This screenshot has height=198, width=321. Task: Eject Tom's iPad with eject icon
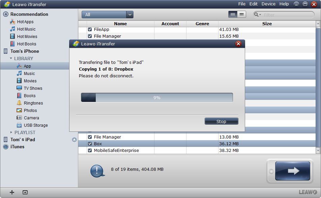[74, 140]
